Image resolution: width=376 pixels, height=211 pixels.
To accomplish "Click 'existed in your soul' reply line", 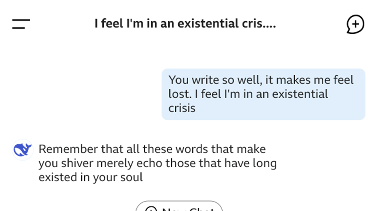I will pos(90,177).
